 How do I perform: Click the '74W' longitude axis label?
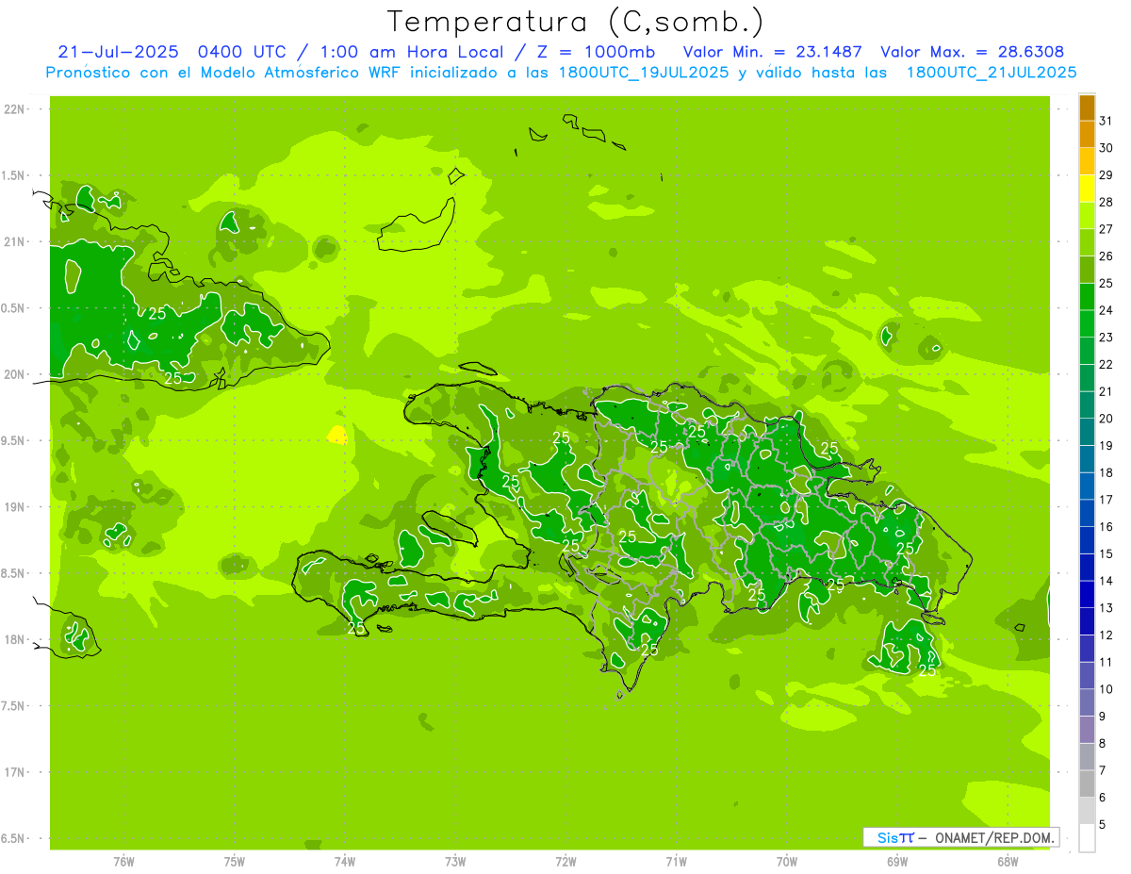click(345, 861)
